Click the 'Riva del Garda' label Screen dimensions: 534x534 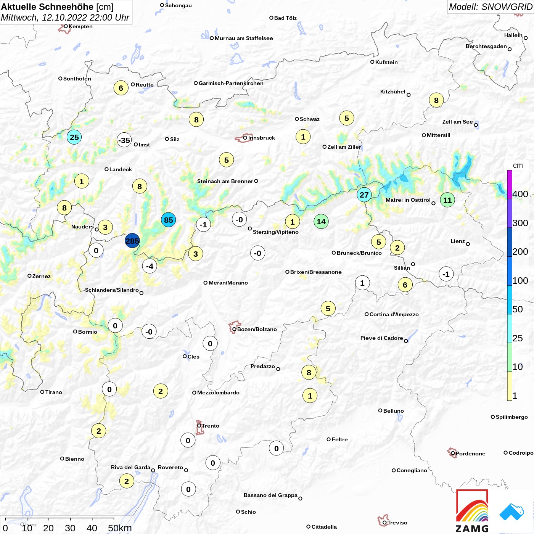coord(130,467)
